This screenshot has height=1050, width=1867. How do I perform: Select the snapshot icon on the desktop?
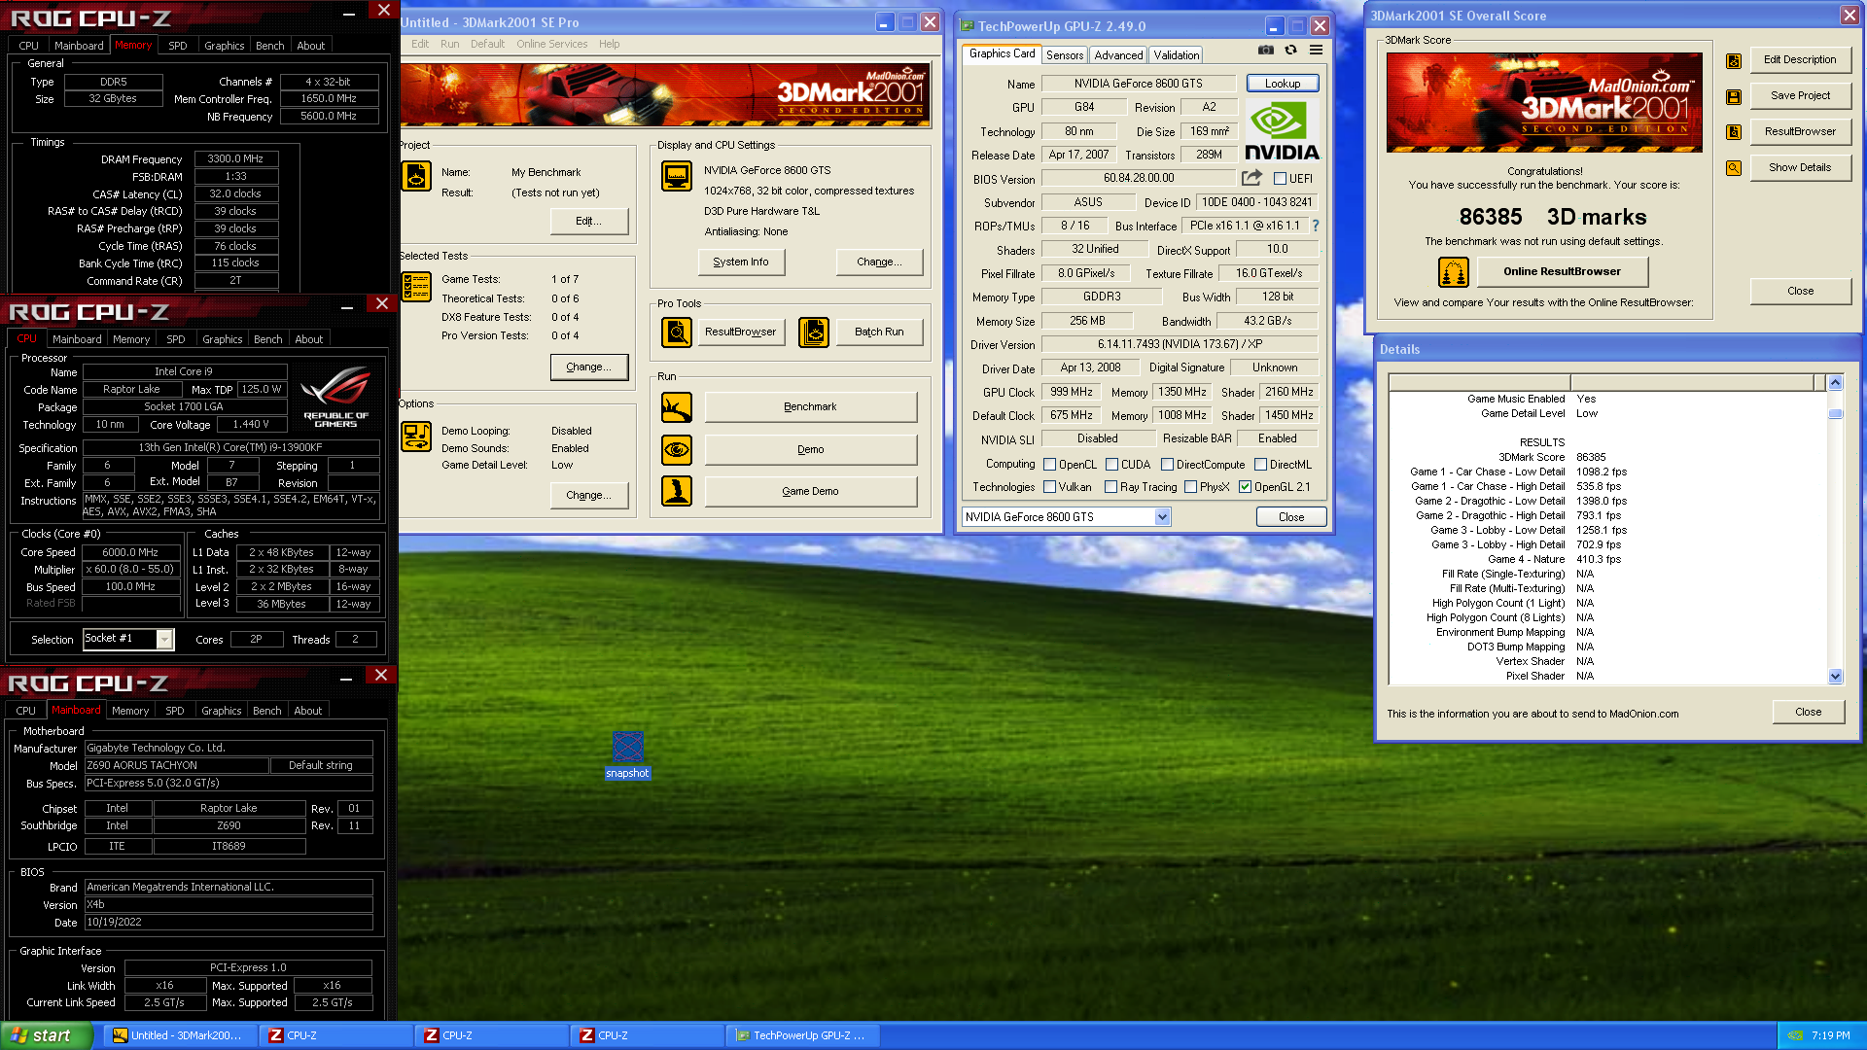tap(627, 755)
